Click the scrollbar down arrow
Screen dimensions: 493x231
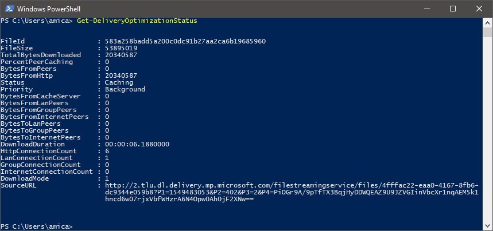click(x=487, y=226)
